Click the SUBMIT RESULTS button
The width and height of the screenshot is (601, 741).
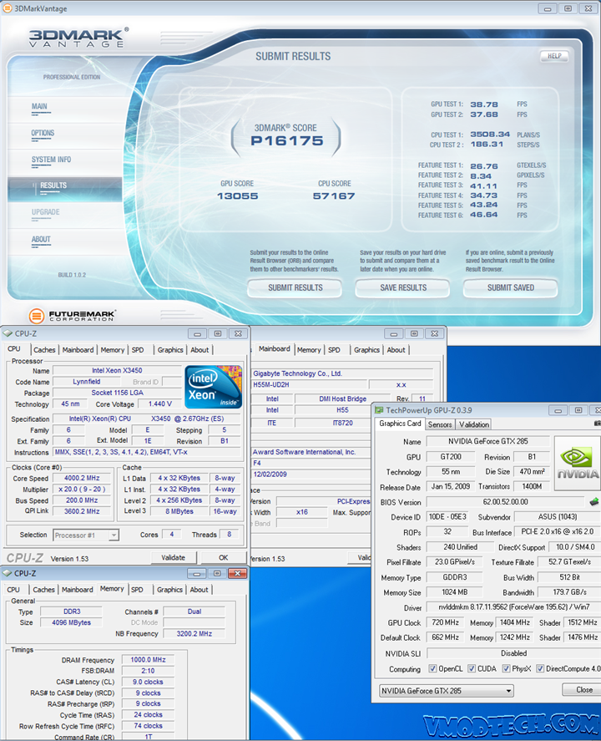tap(295, 287)
